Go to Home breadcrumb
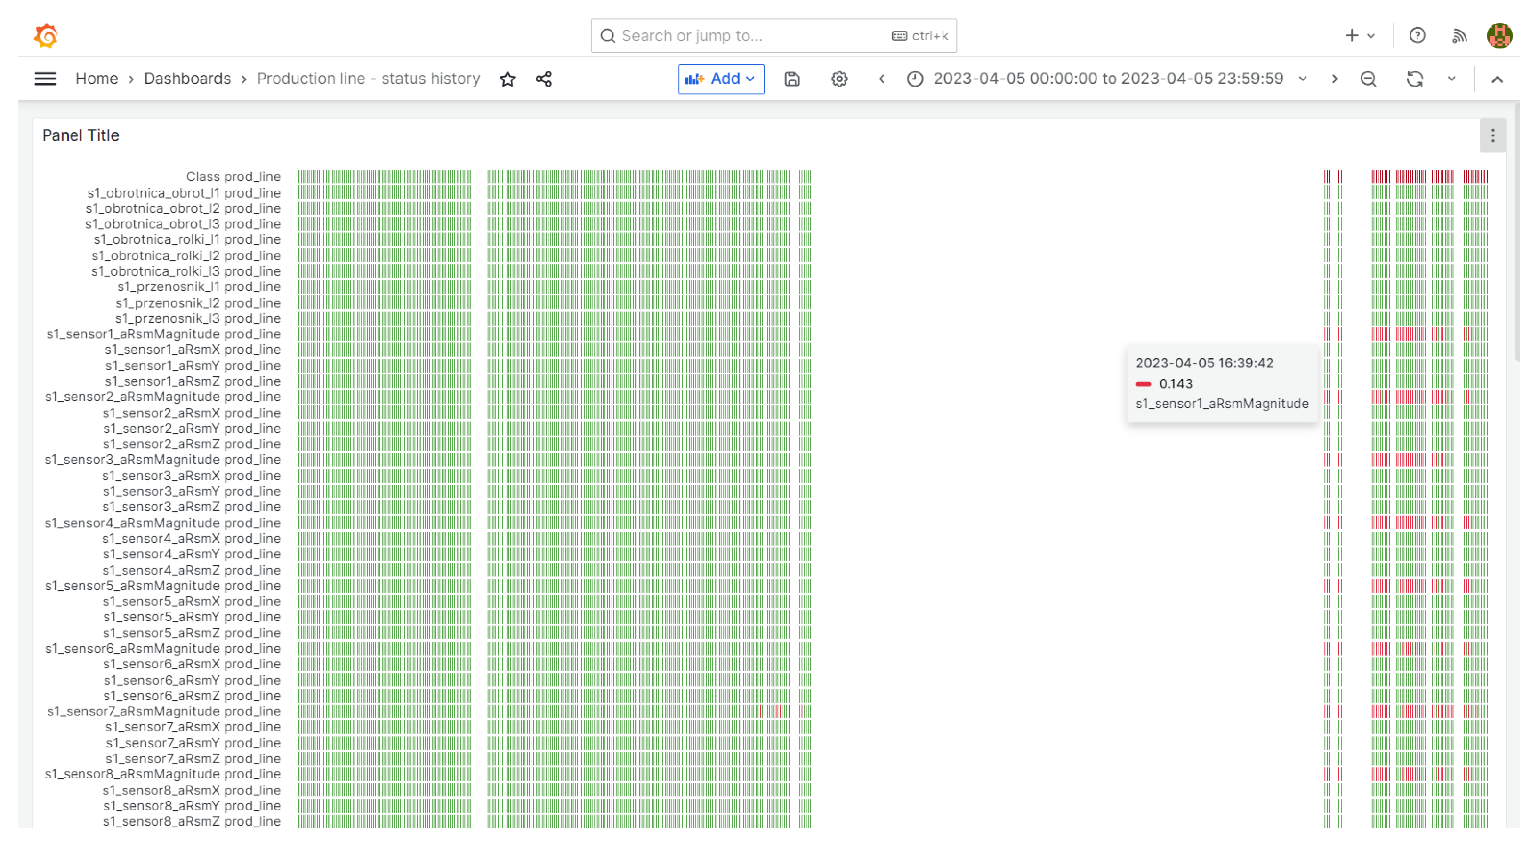The image size is (1539, 842). point(96,79)
